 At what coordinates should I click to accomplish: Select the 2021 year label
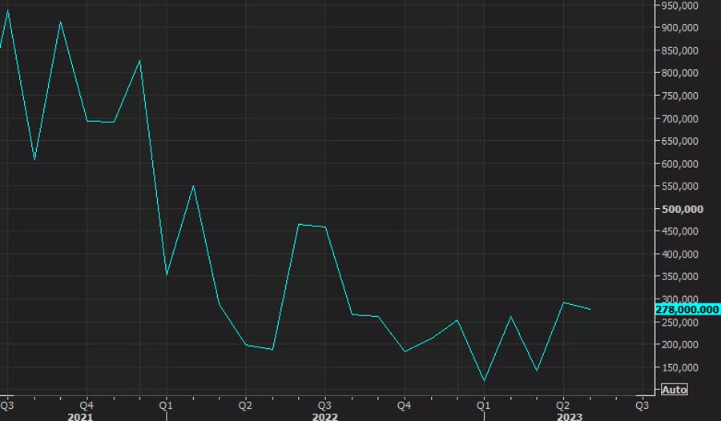click(80, 416)
